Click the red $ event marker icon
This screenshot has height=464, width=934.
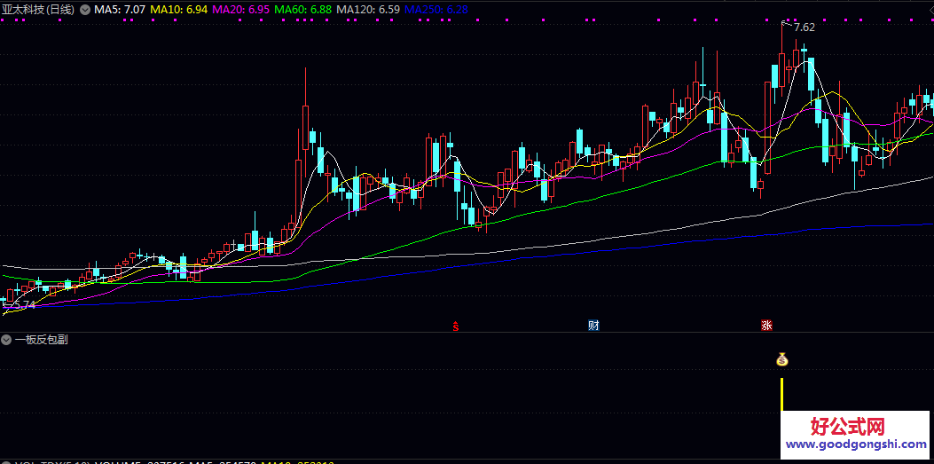[457, 325]
